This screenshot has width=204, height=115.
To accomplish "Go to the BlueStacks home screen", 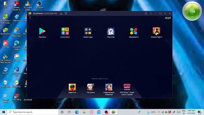I will (61, 13).
